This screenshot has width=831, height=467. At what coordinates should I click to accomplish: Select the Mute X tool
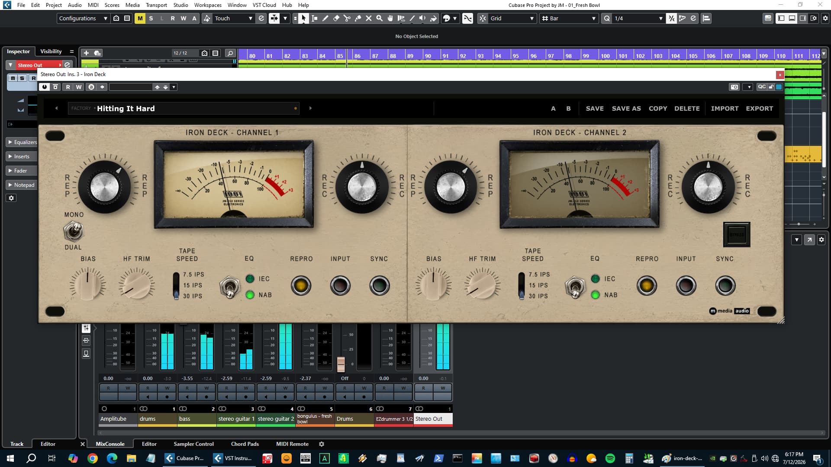[x=369, y=18]
